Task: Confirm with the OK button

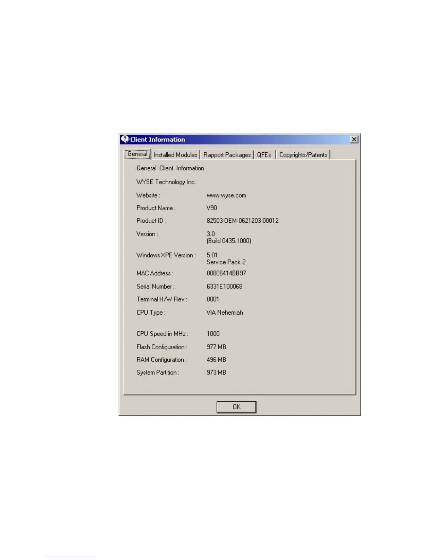Action: coord(236,407)
